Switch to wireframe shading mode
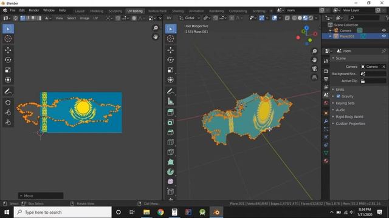 (x=294, y=18)
